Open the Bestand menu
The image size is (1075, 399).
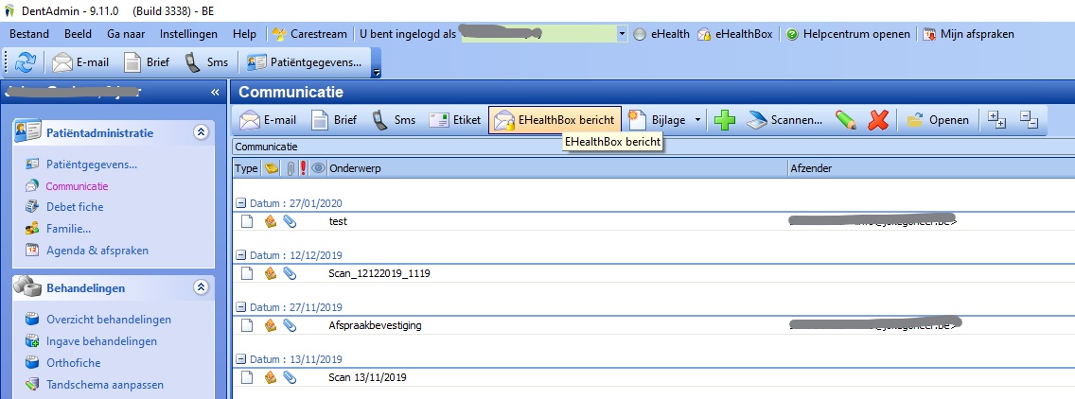pos(29,34)
